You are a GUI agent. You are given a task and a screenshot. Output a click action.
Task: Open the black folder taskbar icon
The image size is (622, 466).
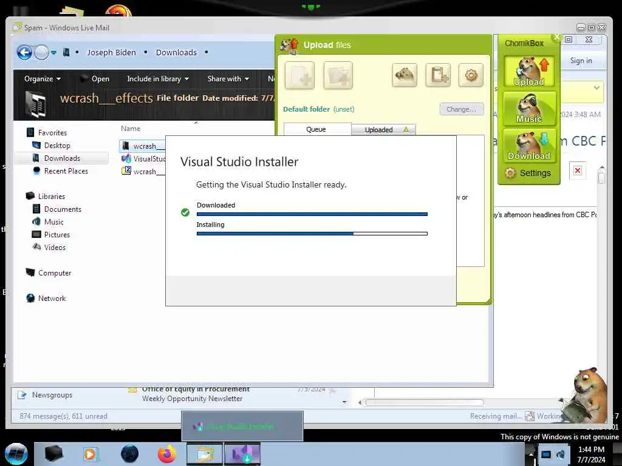coord(53,454)
